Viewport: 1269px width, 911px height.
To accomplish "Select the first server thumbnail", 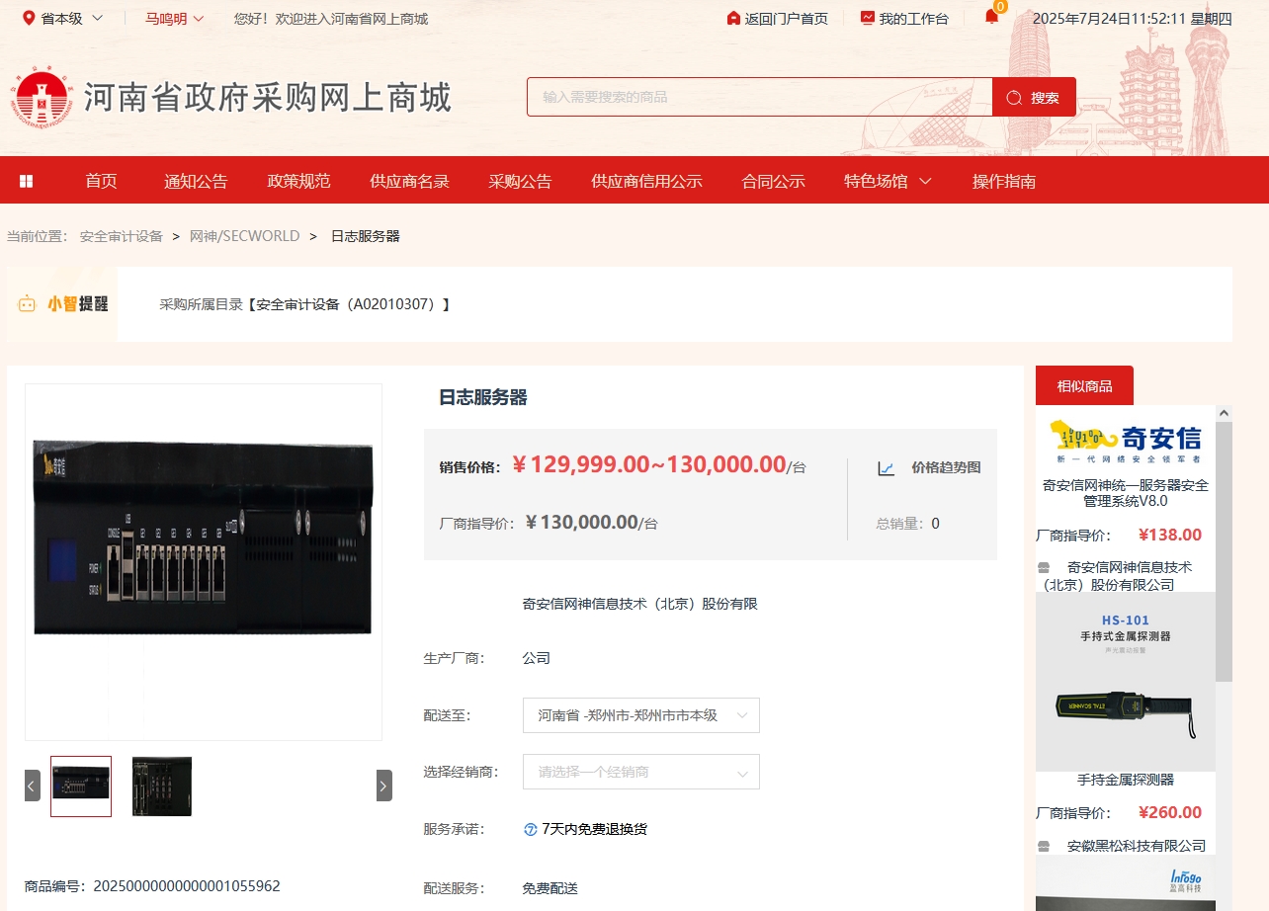I will (x=81, y=787).
